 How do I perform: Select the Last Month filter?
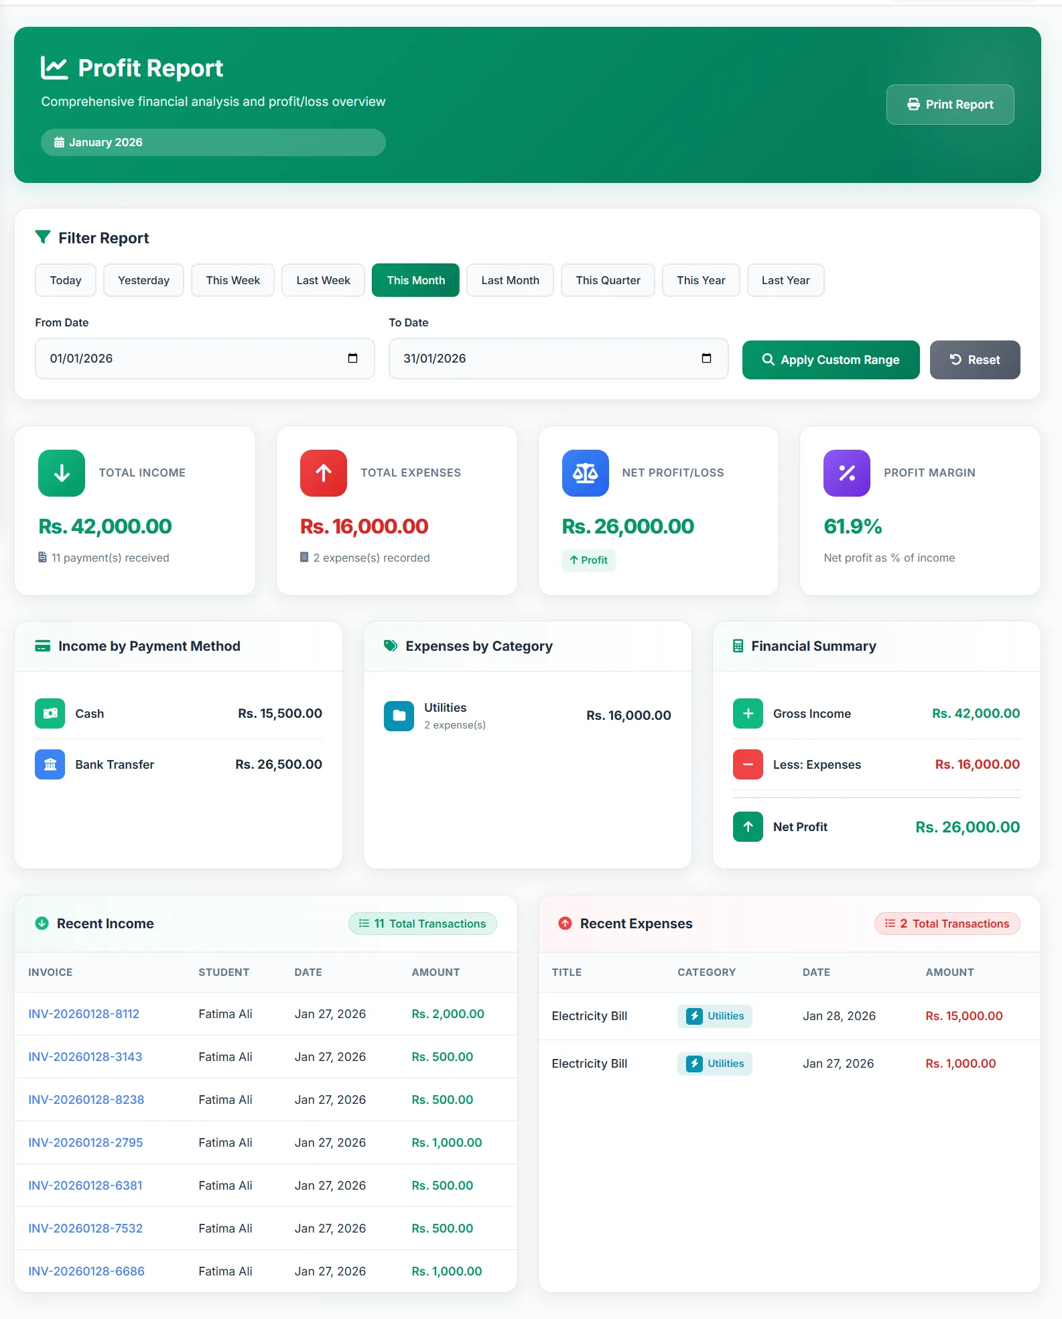(510, 280)
